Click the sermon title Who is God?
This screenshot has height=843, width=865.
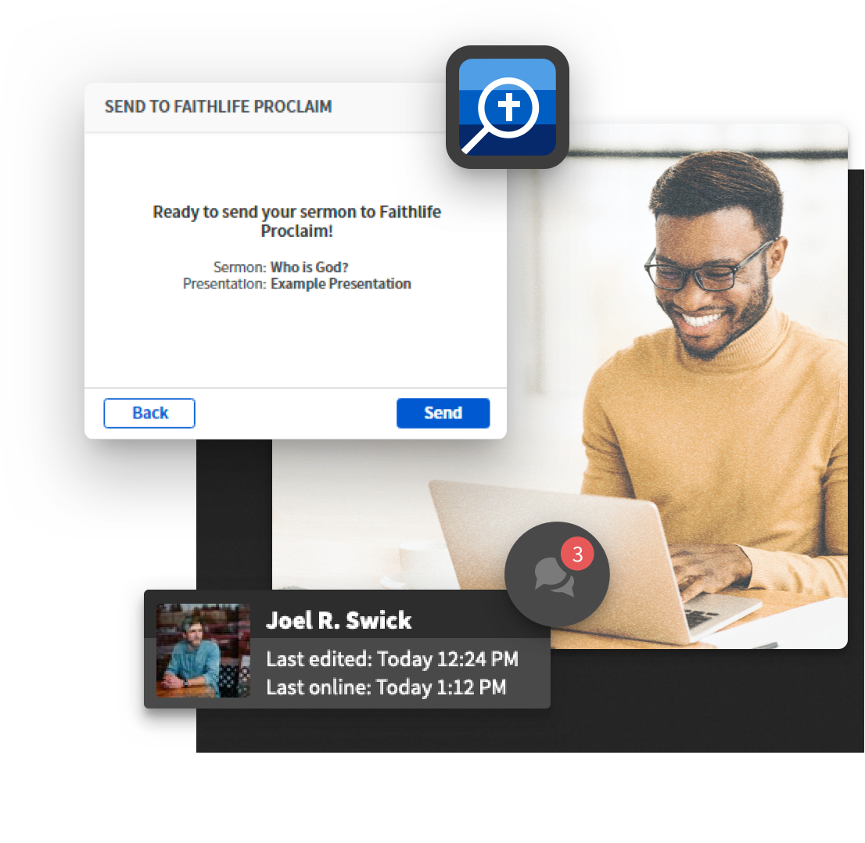pos(310,267)
